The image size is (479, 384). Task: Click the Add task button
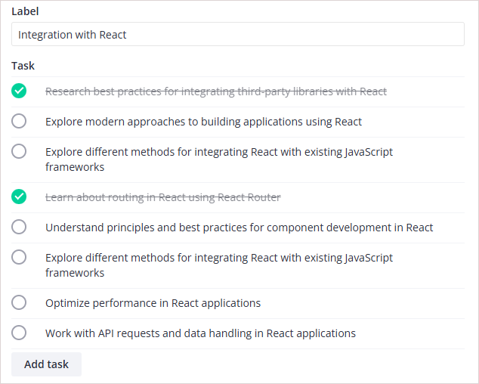point(46,364)
